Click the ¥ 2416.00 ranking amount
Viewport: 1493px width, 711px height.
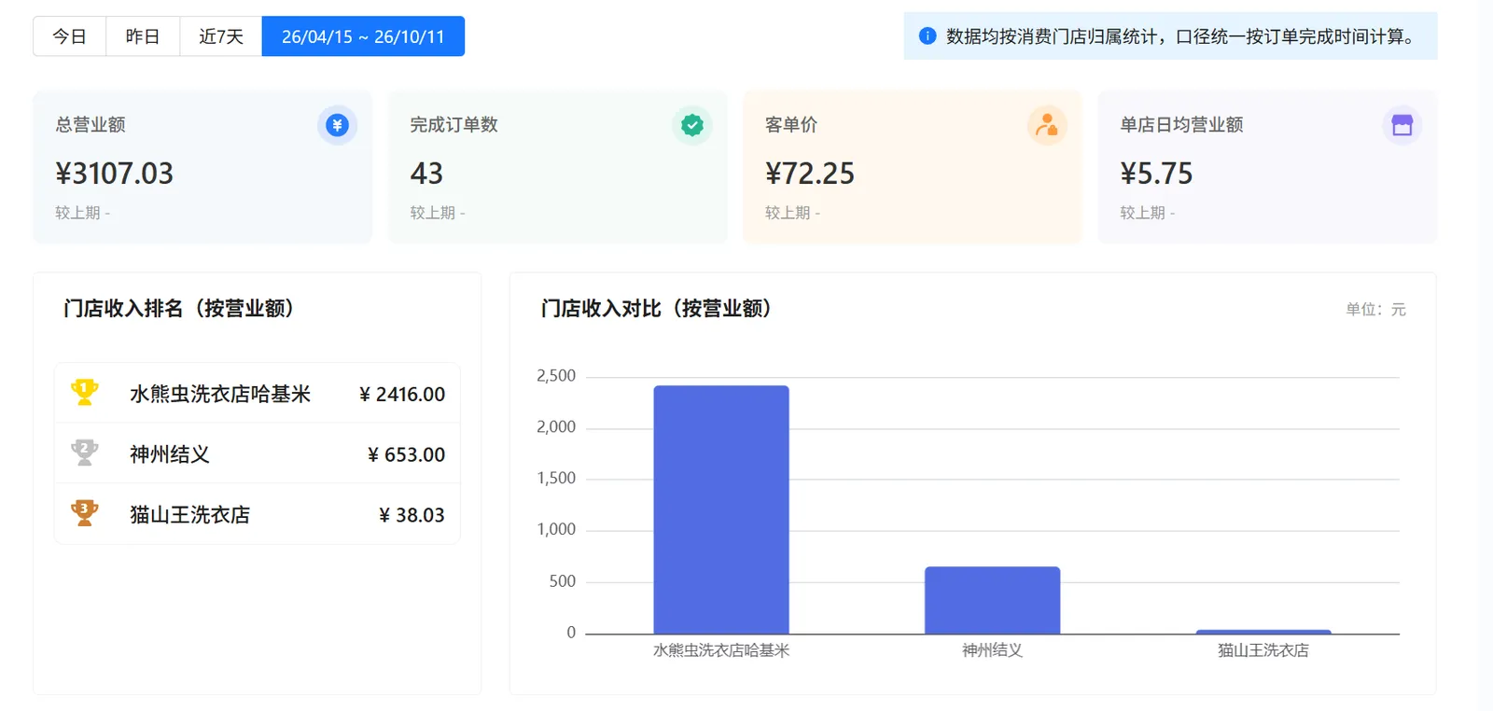pyautogui.click(x=402, y=394)
